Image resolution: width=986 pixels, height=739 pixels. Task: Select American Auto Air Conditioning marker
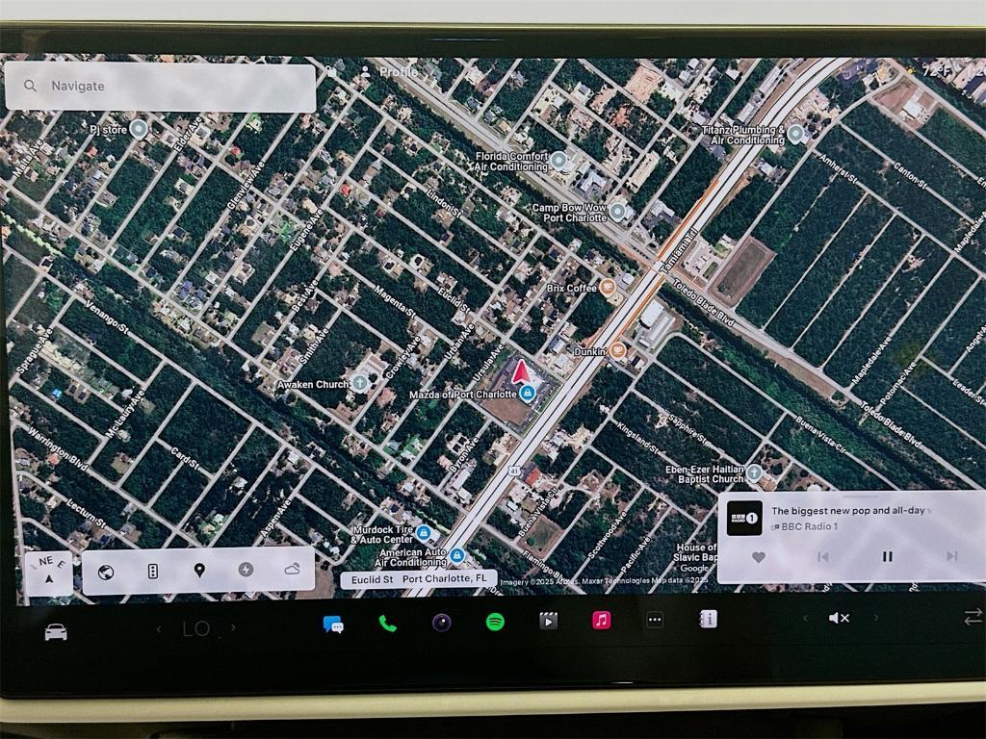point(456,556)
